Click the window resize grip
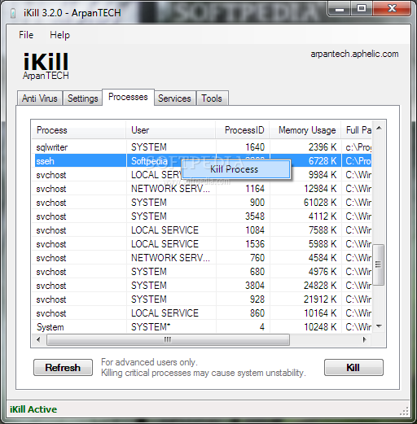417x424 pixels. click(405, 411)
